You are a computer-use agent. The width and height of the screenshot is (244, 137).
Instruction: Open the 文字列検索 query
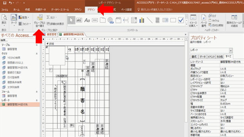pyautogui.click(x=13, y=87)
